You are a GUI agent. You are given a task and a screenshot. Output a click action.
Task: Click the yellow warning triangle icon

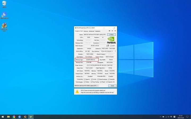[x=77, y=91]
